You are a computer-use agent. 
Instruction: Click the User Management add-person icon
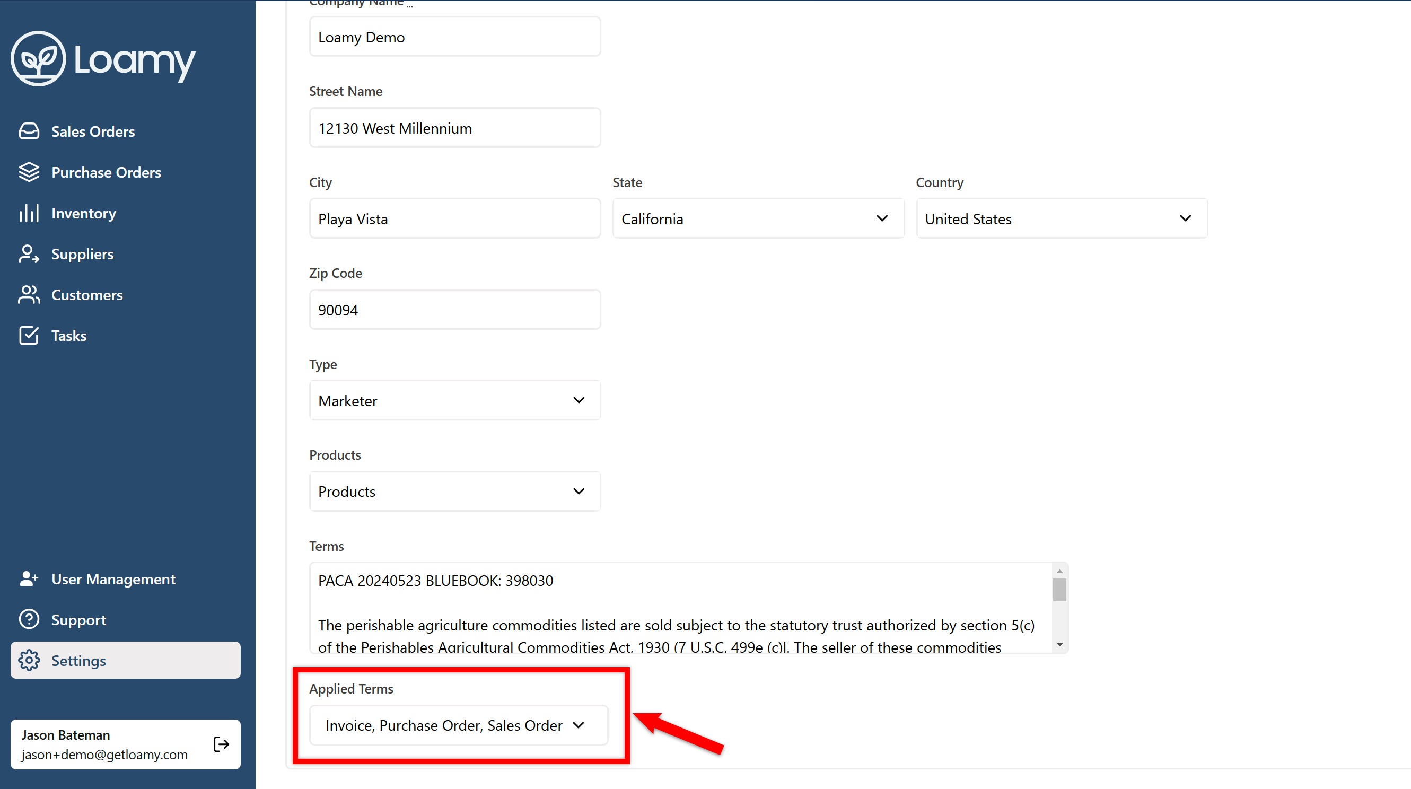(29, 578)
